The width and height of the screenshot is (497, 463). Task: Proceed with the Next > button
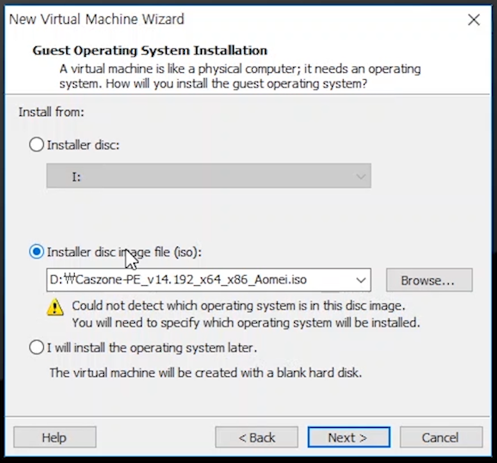348,437
